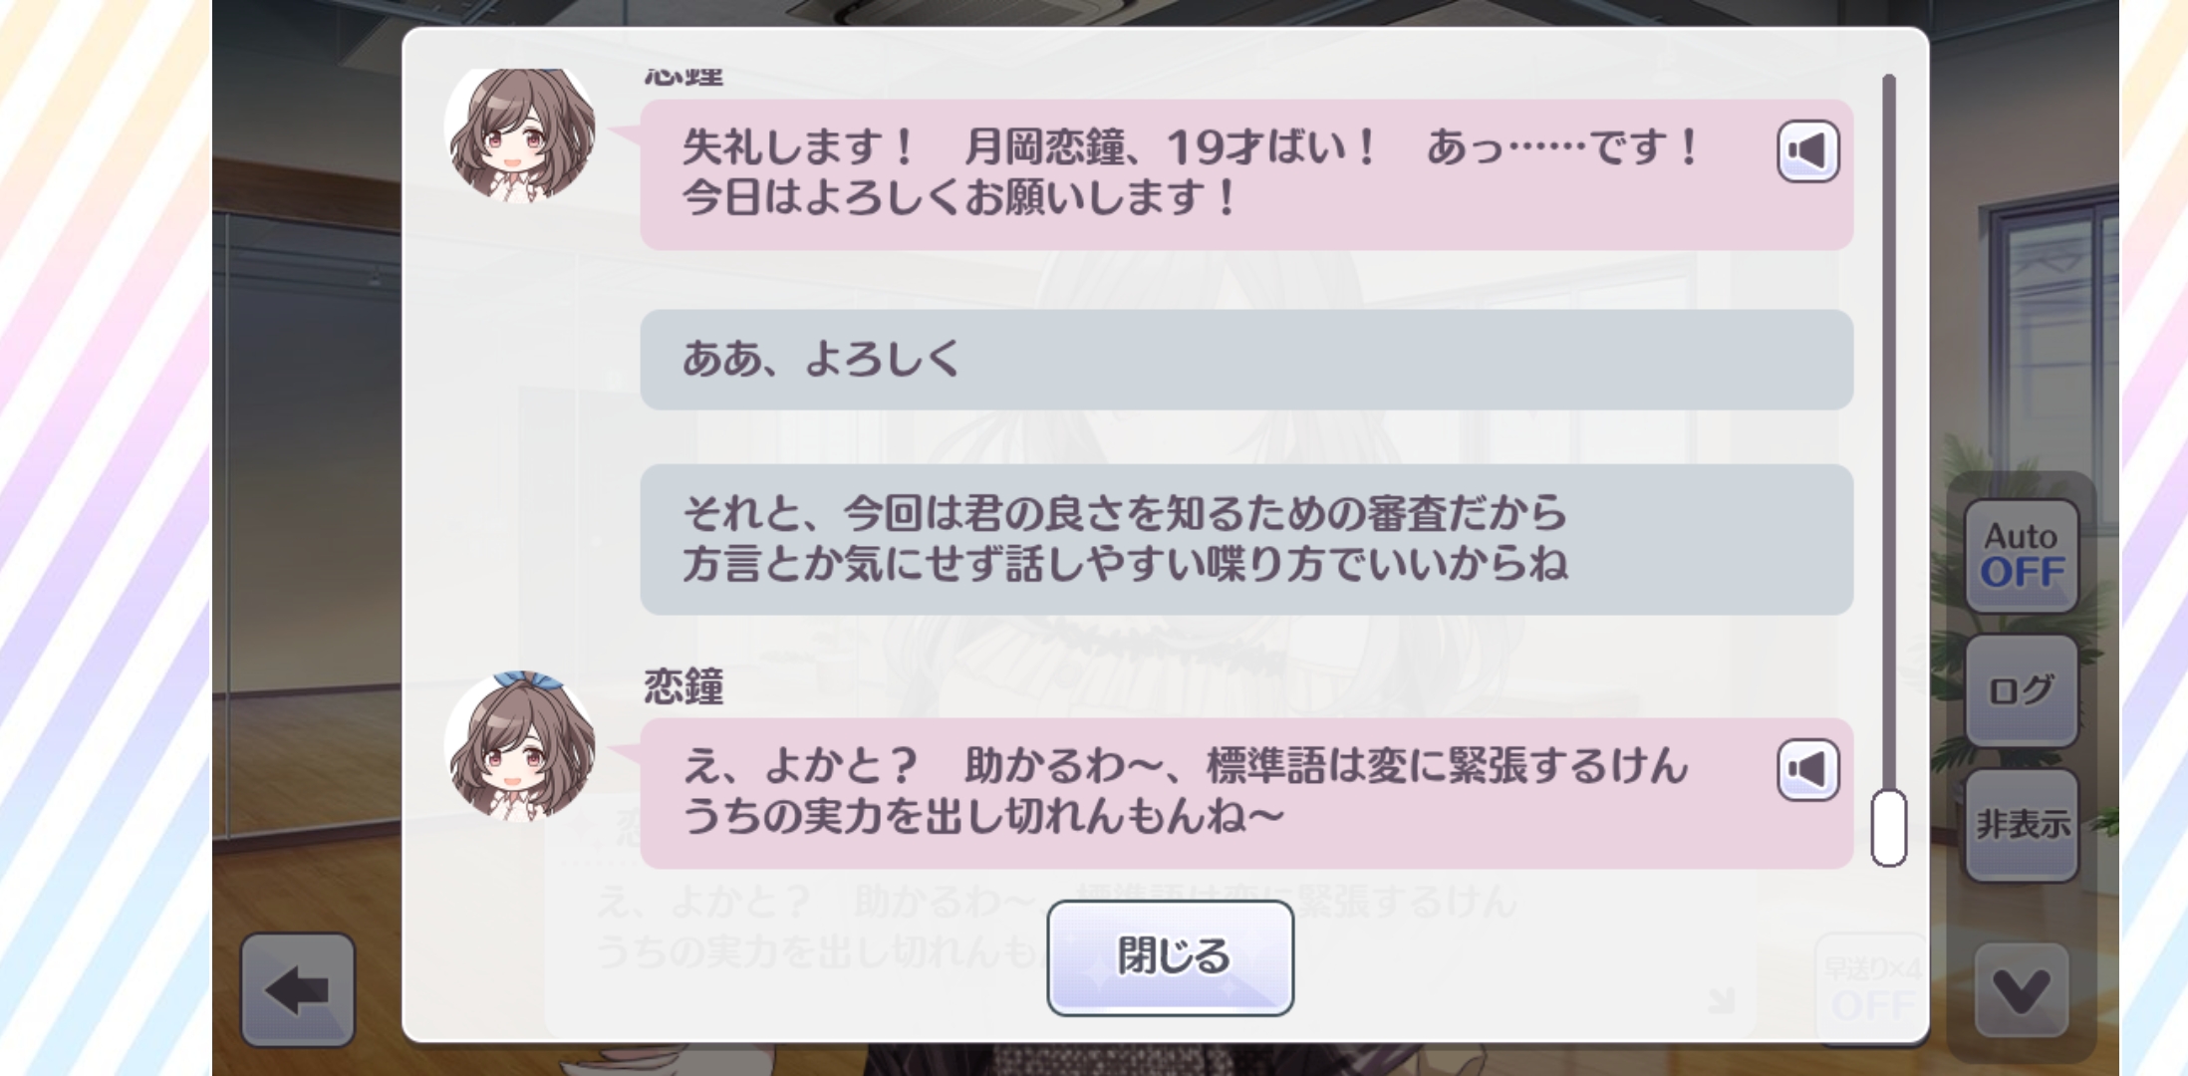Play voice for え、よかと dialogue line
This screenshot has height=1076, width=2188.
(x=1807, y=769)
